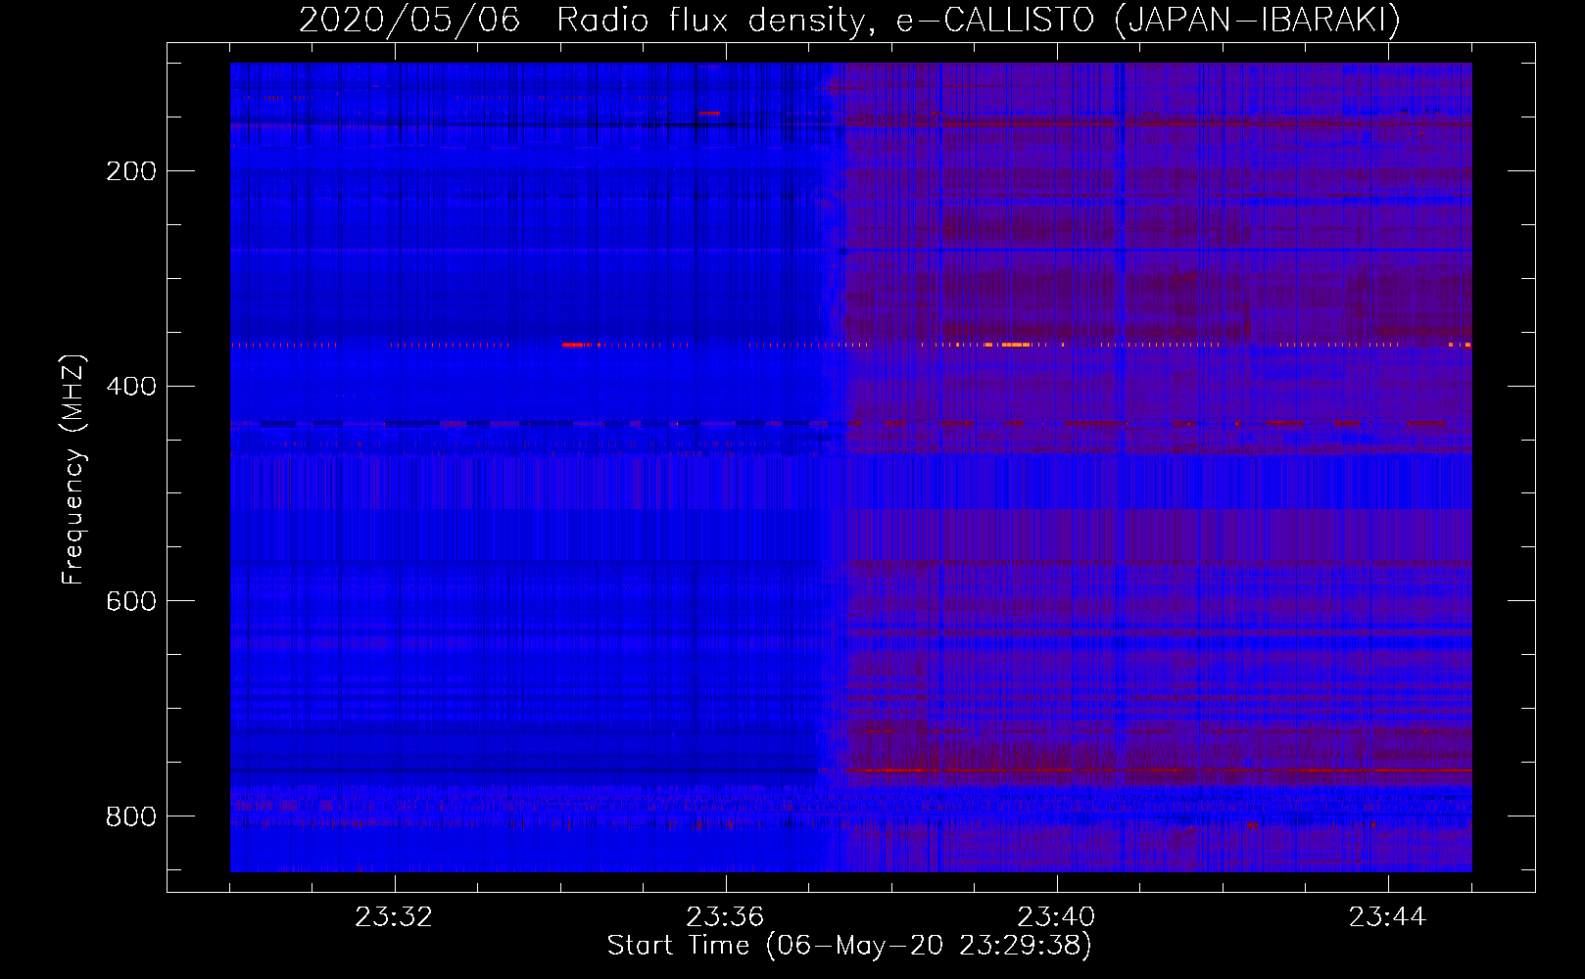Screen dimensions: 1585x979
Task: Click the 23:44 time tick label
Action: pos(1387,917)
